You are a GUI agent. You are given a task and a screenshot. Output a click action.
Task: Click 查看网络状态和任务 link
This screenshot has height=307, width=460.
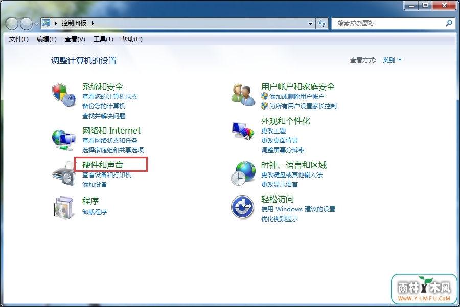coord(110,140)
